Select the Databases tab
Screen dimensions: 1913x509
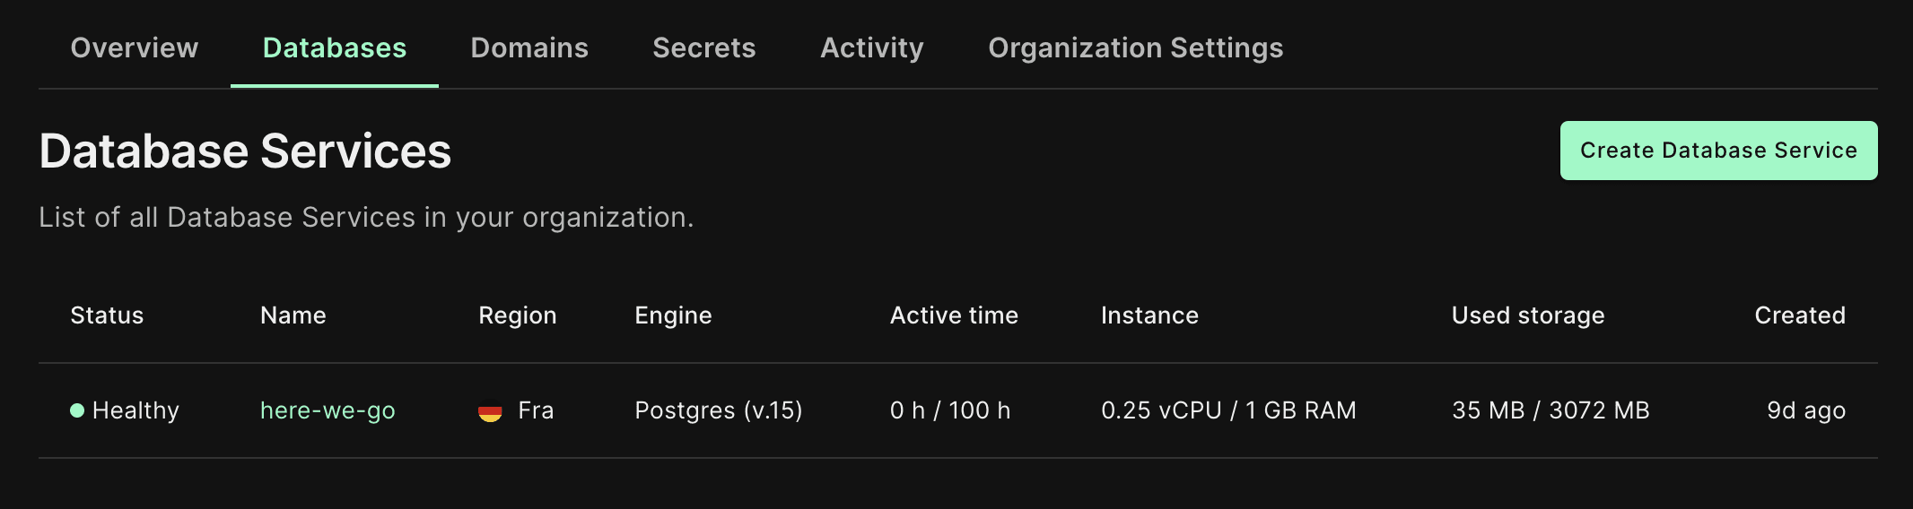tap(335, 47)
